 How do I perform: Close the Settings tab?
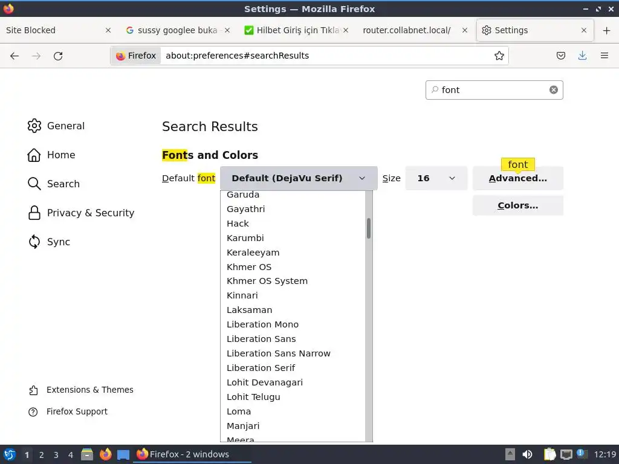(584, 30)
